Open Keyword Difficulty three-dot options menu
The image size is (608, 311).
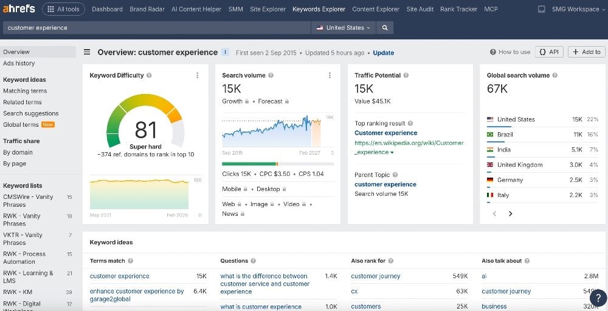[x=197, y=76]
